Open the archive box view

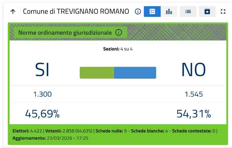207,12
